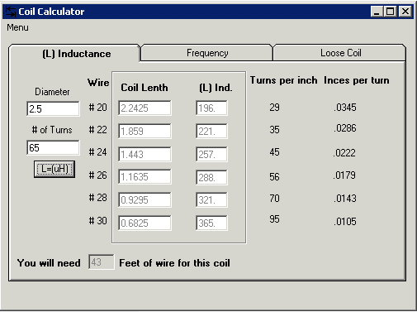Viewport: 417px width, 312px height.
Task: Click inductance field showing 221.
Action: coord(211,131)
